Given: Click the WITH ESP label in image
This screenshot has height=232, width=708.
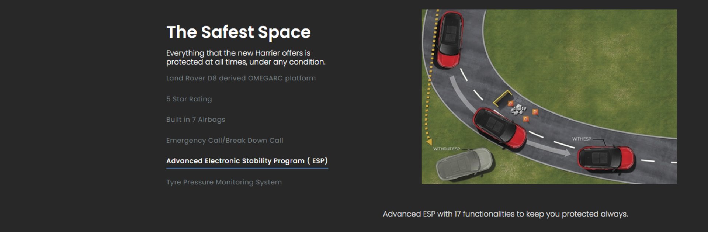Looking at the screenshot, I should click(x=582, y=139).
